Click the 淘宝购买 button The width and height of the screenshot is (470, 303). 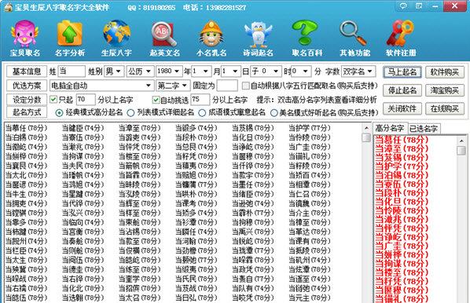point(445,90)
